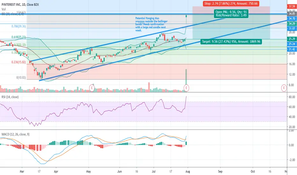297x175 pixels.
Task: Click the tall green volume bar at Aug
Action: [186, 77]
